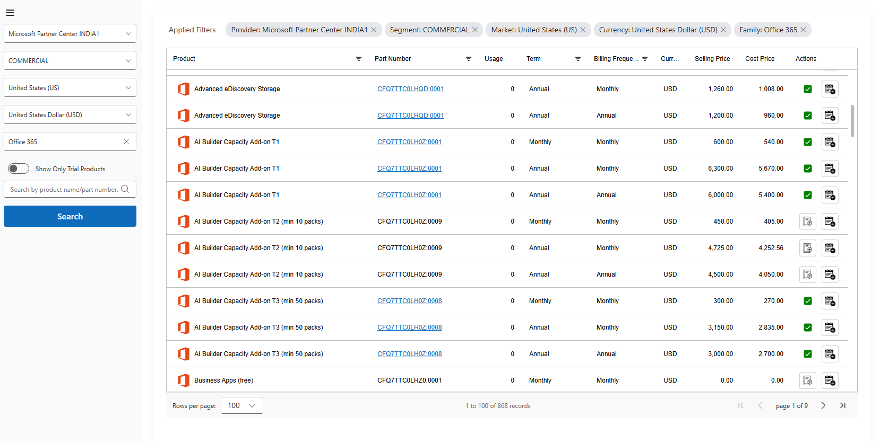This screenshot has height=443, width=880.
Task: Open the hamburger menu
Action: (10, 13)
